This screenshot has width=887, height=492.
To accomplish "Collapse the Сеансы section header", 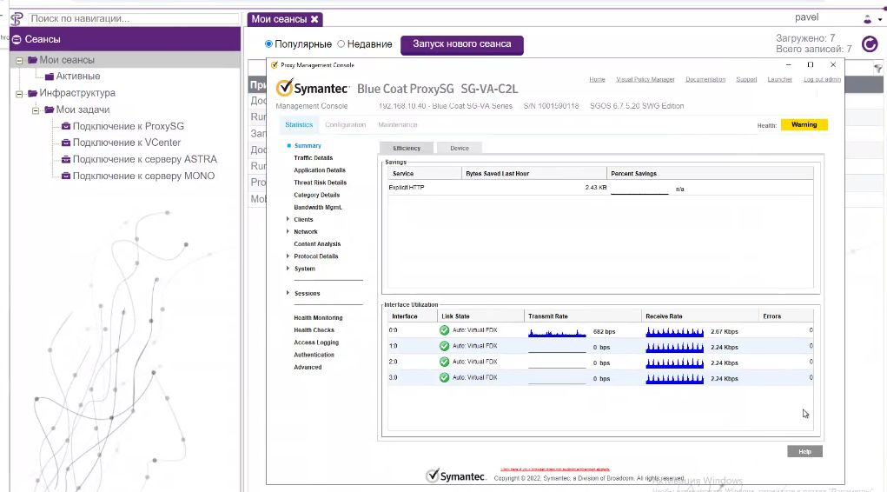I will pos(16,39).
